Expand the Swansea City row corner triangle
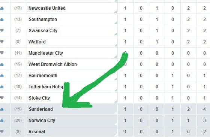Screen dimensions: 210x137 point(115,34)
